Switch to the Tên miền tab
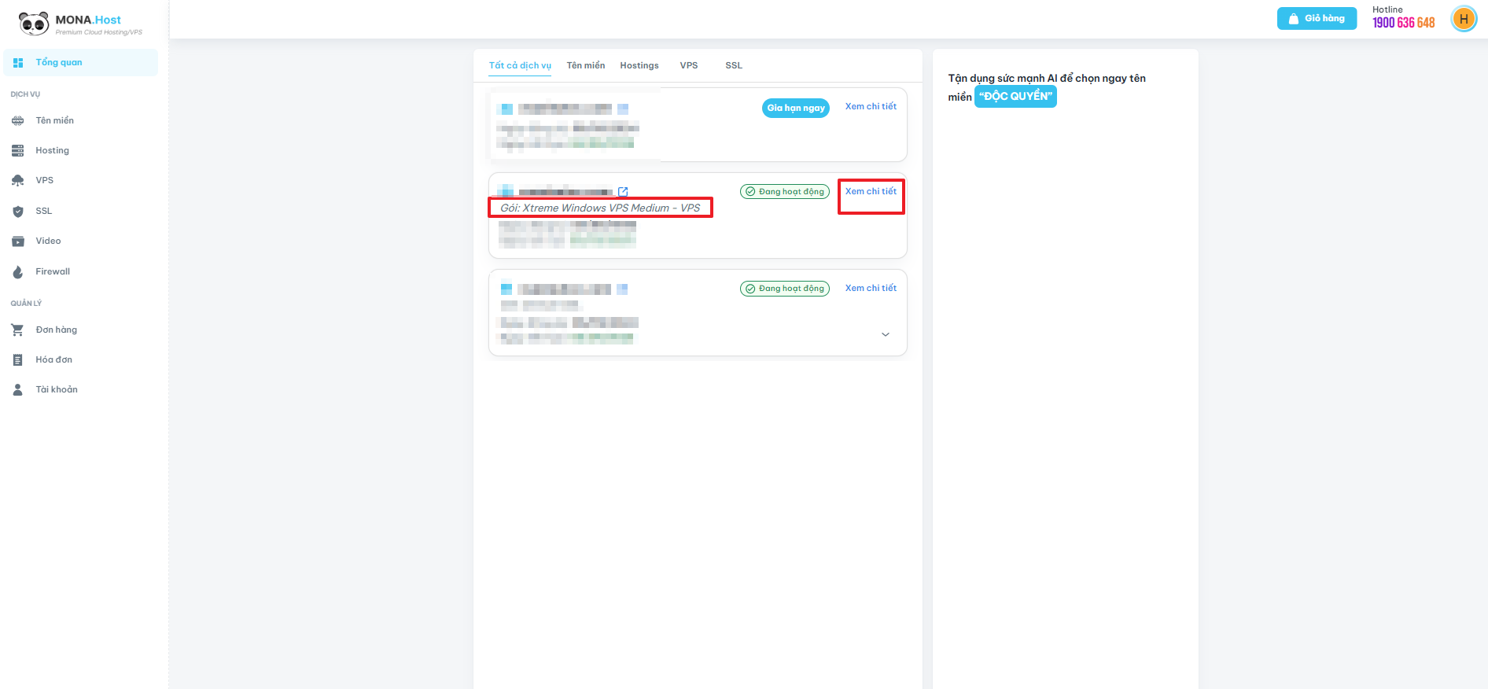The height and width of the screenshot is (689, 1488). click(x=586, y=65)
